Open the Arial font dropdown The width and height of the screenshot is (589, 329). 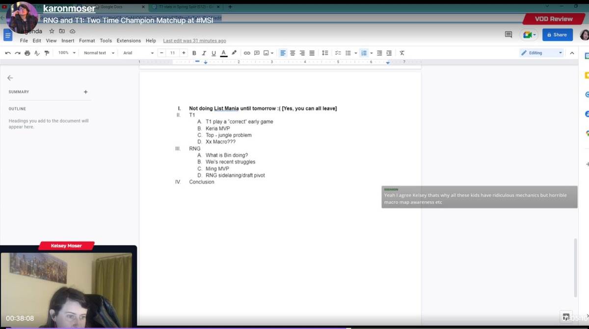(x=138, y=53)
